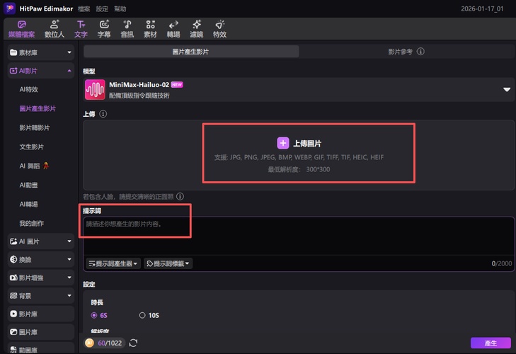Open the 幫助 menu
The width and height of the screenshot is (516, 354).
[x=120, y=9]
